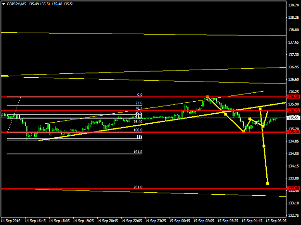Click the current price 135.51 label
Image resolution: width=301 pixels, height=225 pixels.
pos(294,118)
